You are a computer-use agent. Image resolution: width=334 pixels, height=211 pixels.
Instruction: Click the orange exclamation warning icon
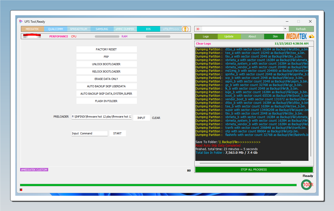[x=185, y=29]
